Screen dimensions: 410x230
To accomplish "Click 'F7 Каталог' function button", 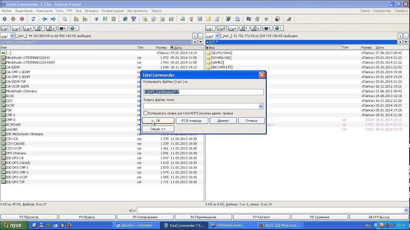I will (261, 217).
